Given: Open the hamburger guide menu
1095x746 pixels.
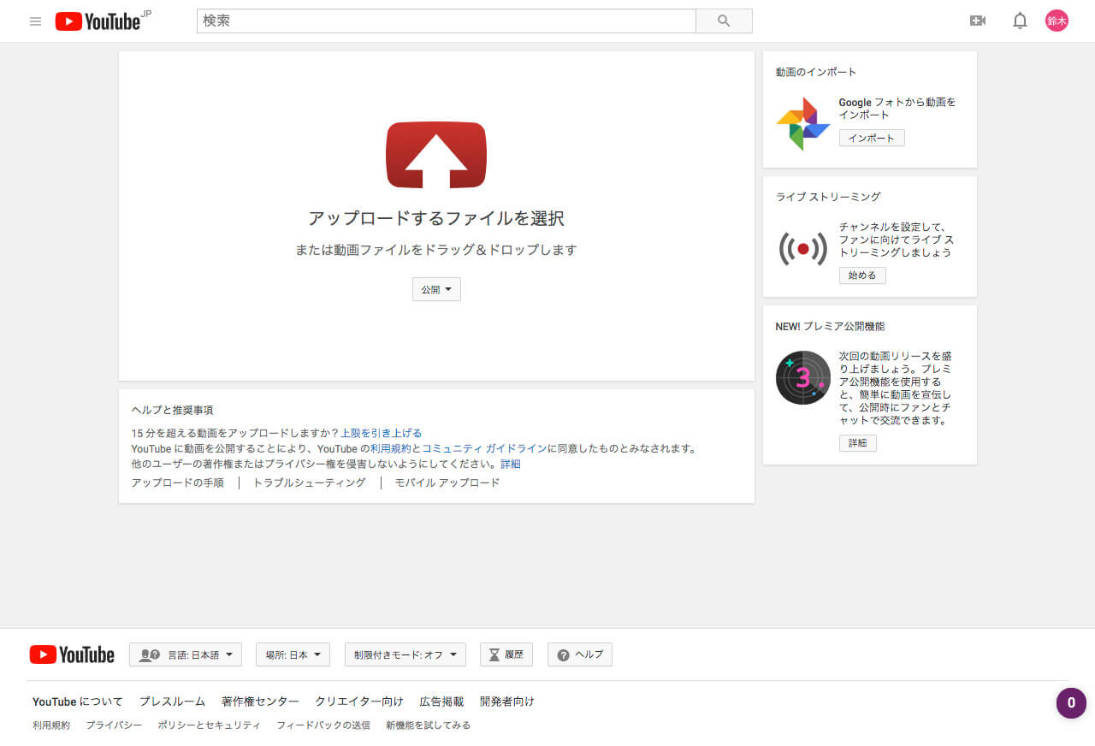Looking at the screenshot, I should click(35, 21).
